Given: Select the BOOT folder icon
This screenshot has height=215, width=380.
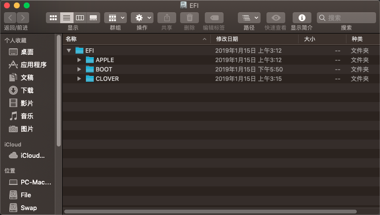Looking at the screenshot, I should [90, 69].
